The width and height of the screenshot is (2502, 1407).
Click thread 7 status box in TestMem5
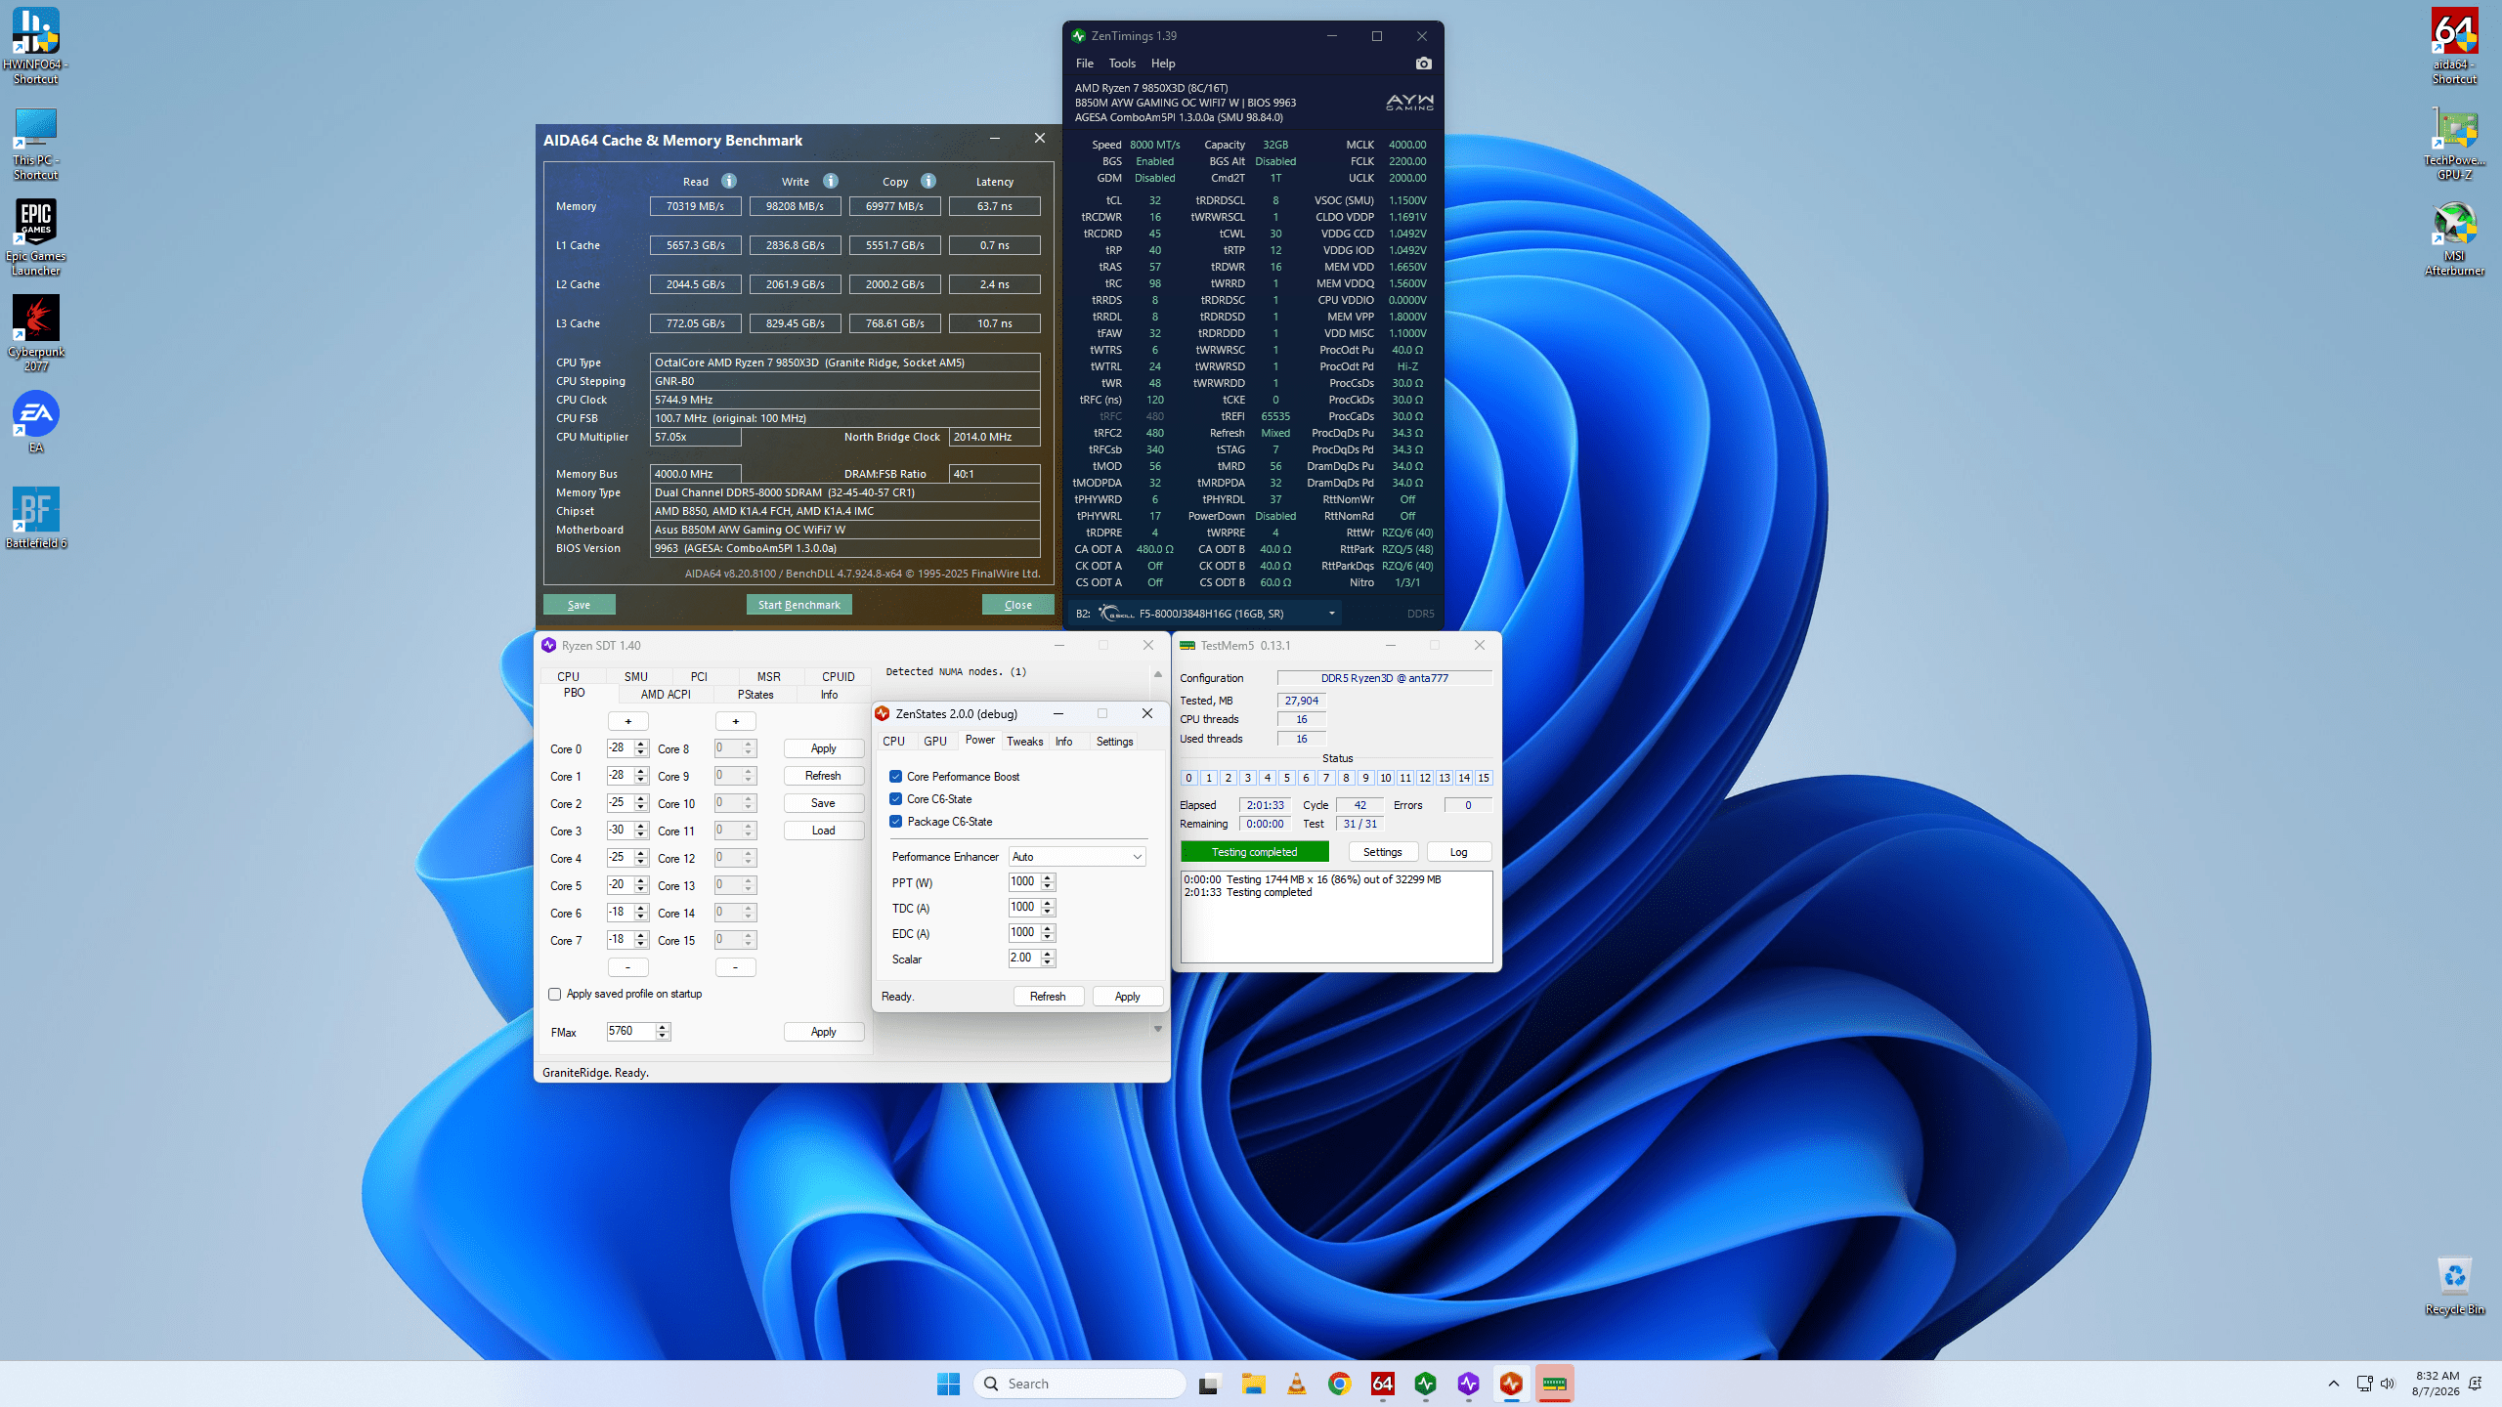pyautogui.click(x=1326, y=779)
